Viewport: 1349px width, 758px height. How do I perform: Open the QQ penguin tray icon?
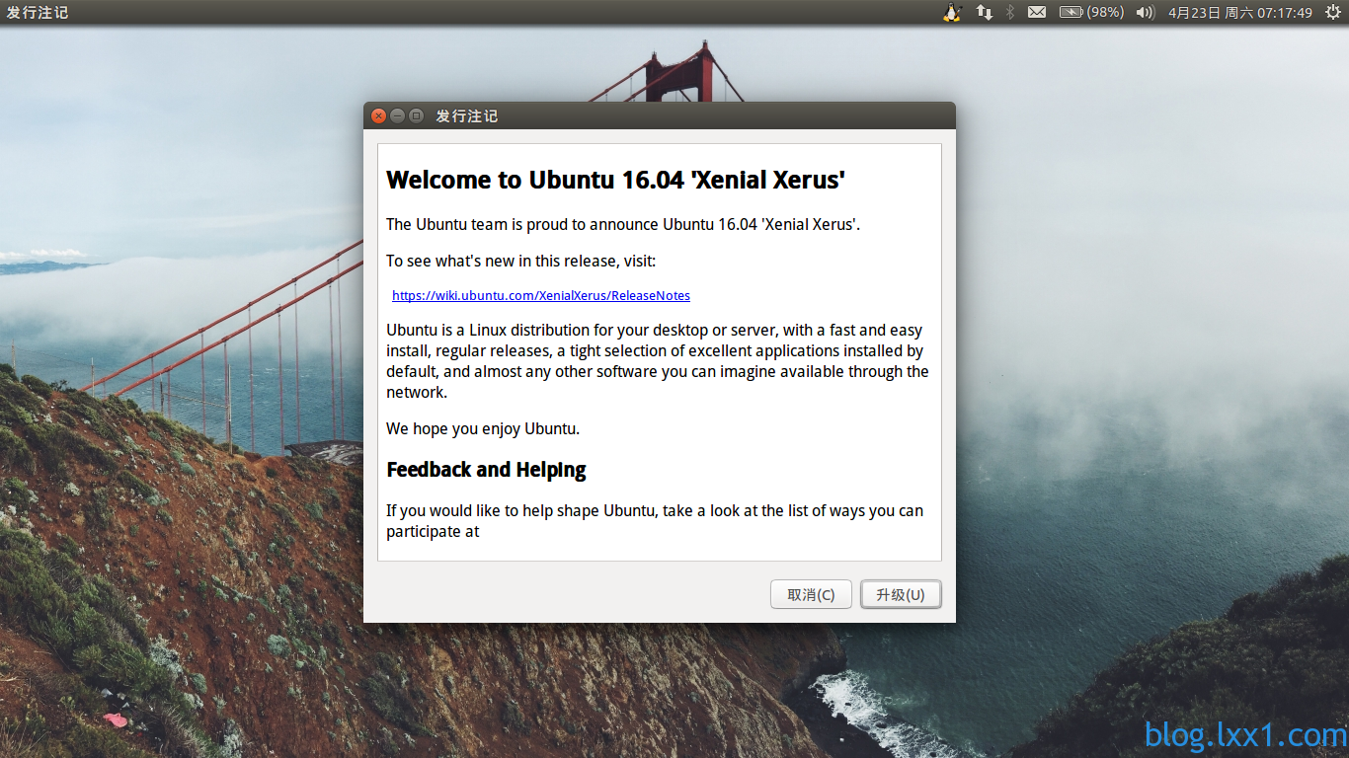952,12
